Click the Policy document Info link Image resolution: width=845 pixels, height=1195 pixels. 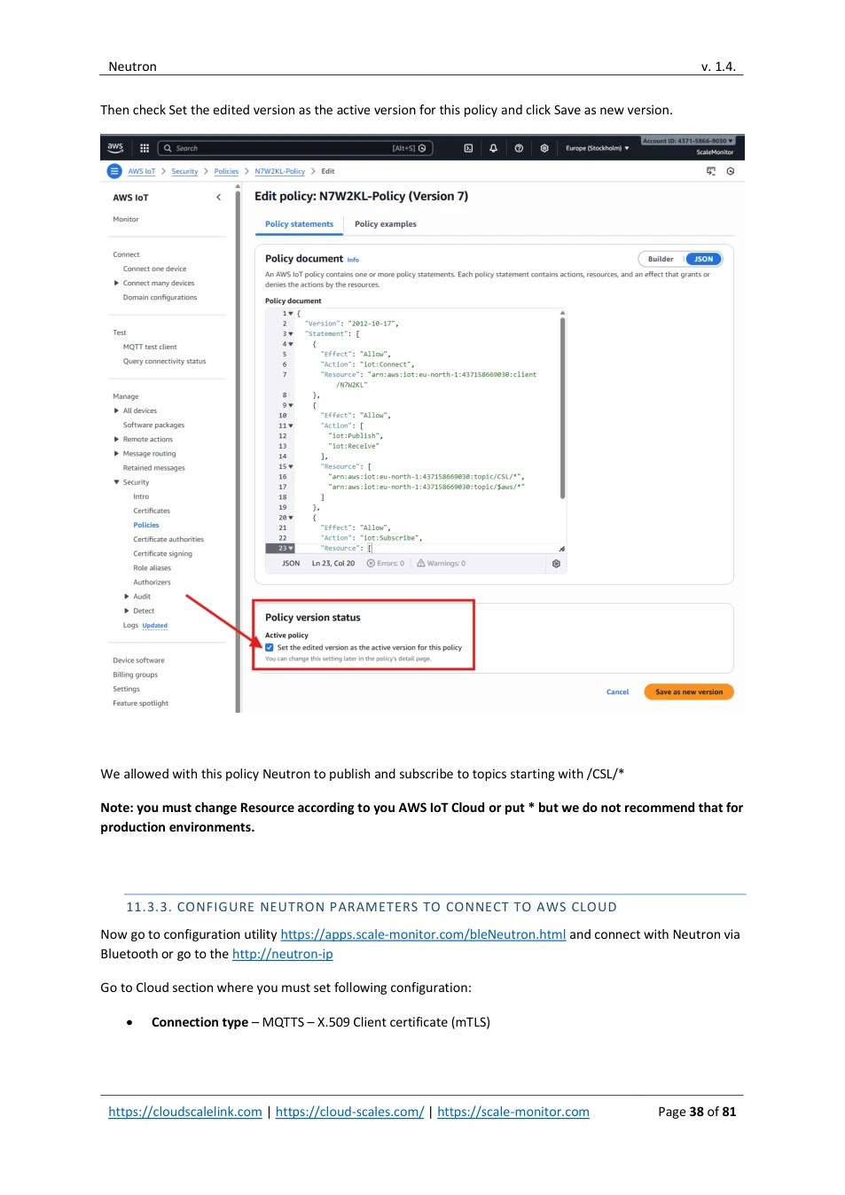(x=353, y=260)
